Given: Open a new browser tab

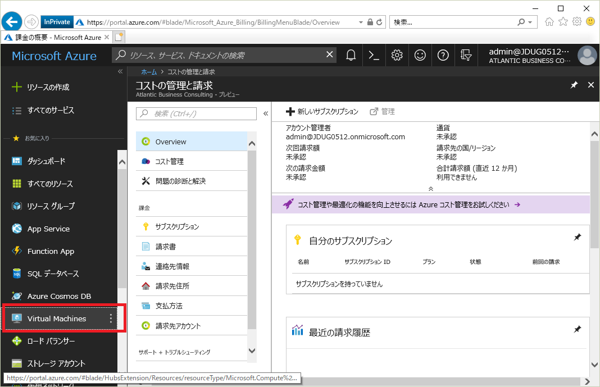Looking at the screenshot, I should click(x=119, y=37).
